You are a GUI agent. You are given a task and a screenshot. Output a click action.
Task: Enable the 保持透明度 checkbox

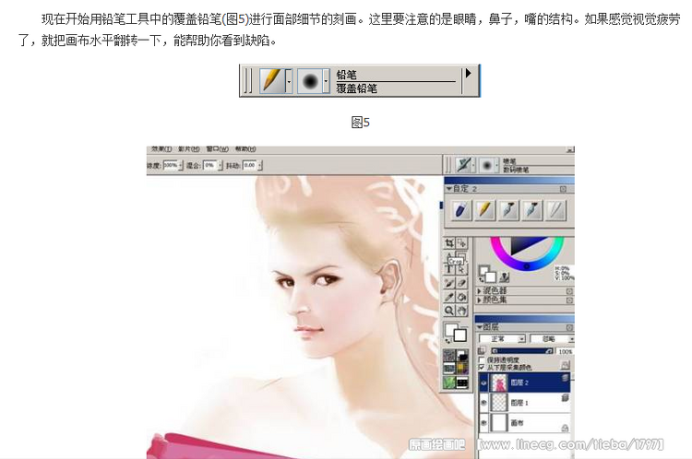click(x=482, y=359)
